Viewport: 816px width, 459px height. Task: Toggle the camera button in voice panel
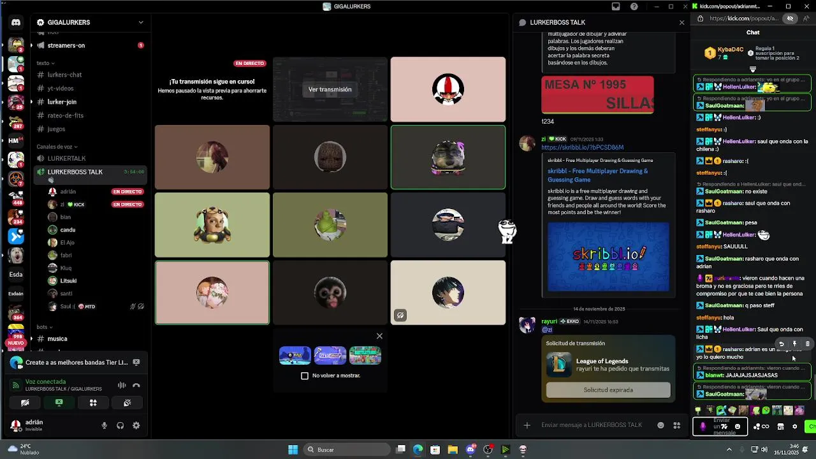[25, 402]
